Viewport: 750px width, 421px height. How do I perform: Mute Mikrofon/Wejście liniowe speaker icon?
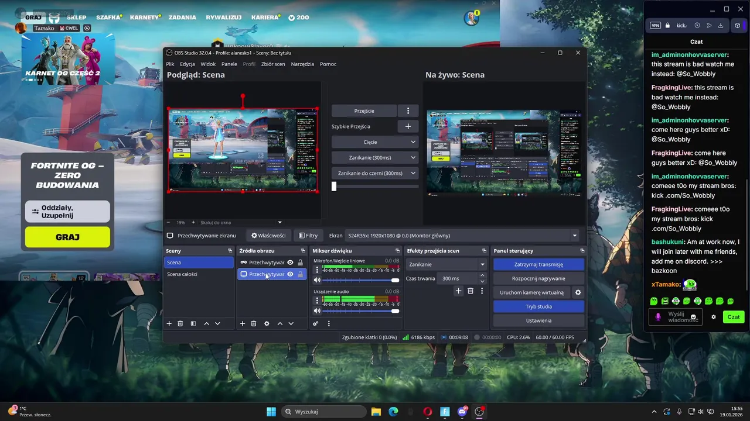[317, 281]
